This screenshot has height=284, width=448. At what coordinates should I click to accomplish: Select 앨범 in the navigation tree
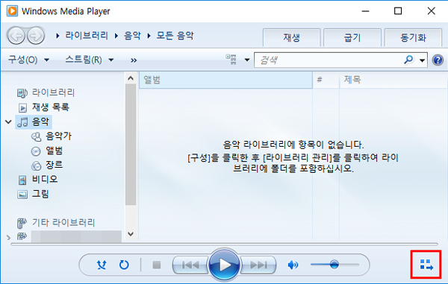click(54, 151)
